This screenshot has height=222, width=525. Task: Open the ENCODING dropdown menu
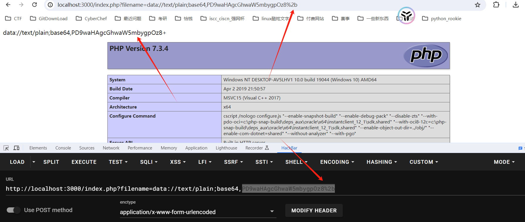(x=337, y=162)
